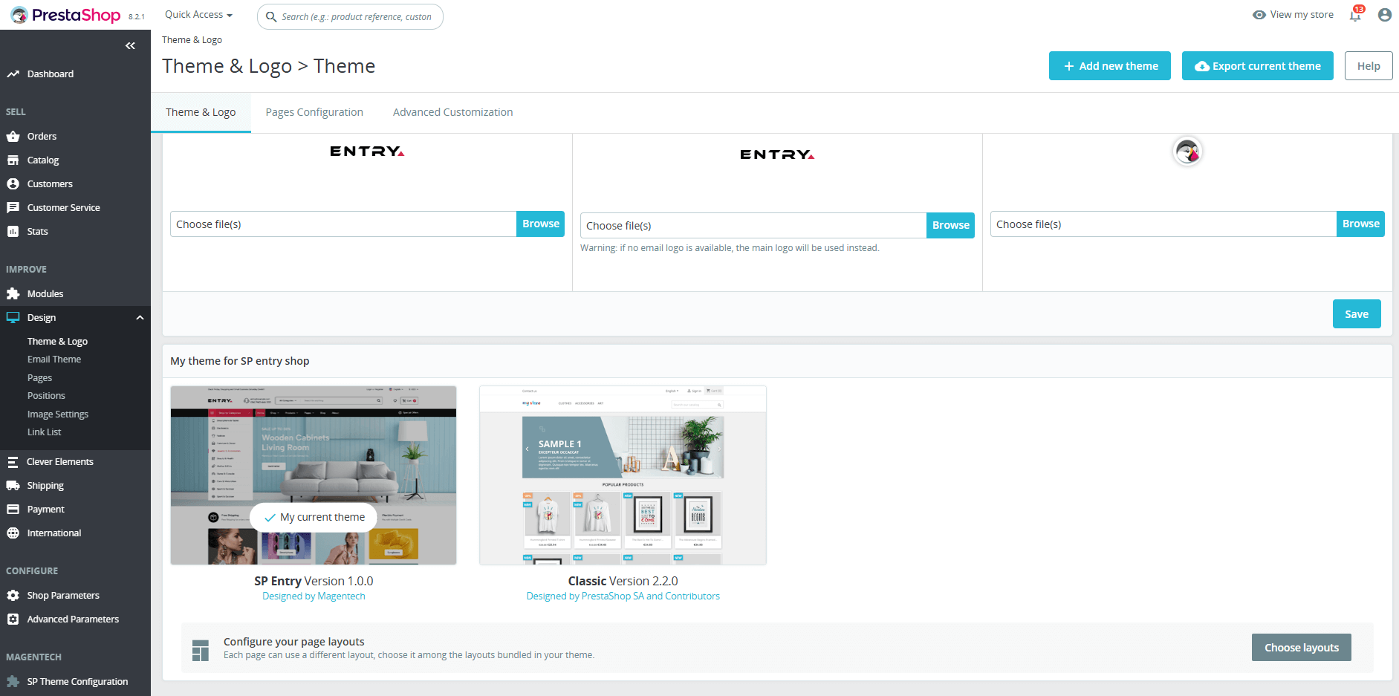This screenshot has height=696, width=1399.
Task: Click the Add new theme button
Action: tap(1109, 65)
